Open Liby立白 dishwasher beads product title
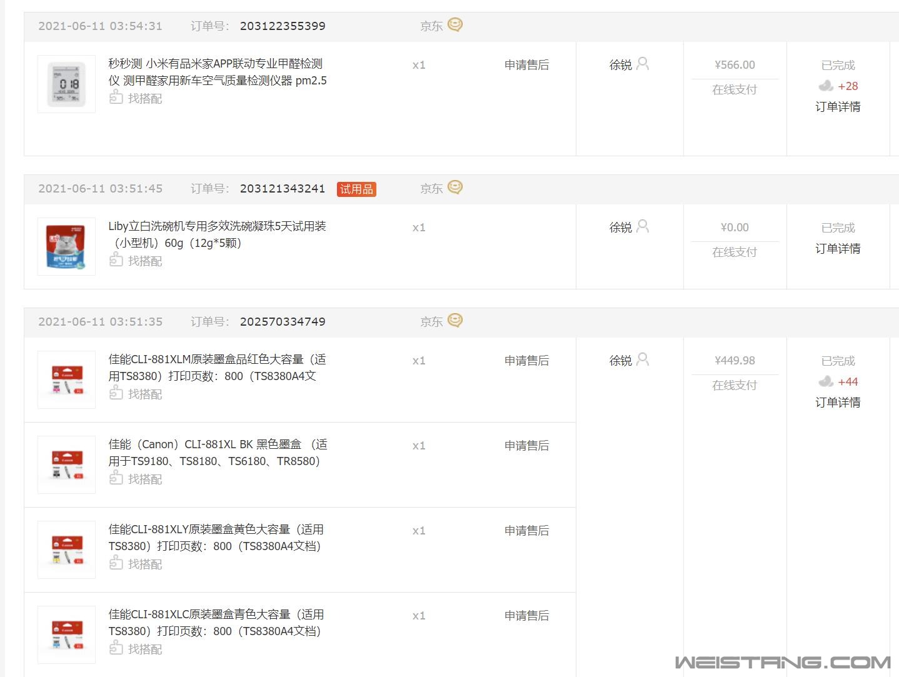This screenshot has height=677, width=899. [x=218, y=234]
